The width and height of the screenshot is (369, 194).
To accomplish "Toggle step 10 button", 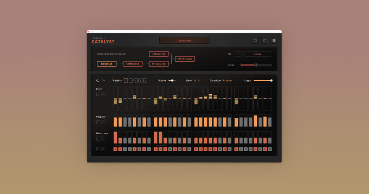I will (160, 149).
